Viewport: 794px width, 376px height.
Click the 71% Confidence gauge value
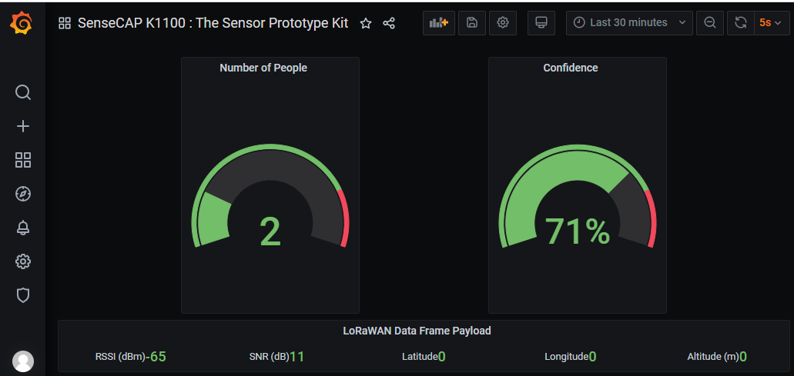(578, 231)
